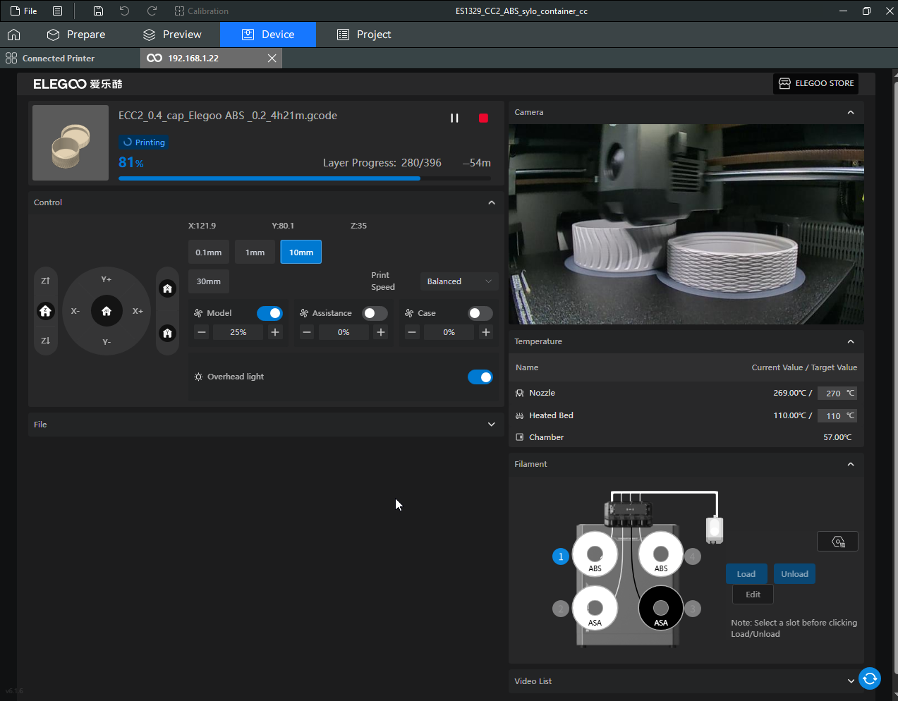Enable the Assistance fan toggle
This screenshot has width=898, height=701.
click(375, 313)
